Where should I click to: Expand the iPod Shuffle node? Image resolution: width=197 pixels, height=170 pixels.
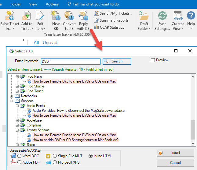pyautogui.click(x=17, y=86)
